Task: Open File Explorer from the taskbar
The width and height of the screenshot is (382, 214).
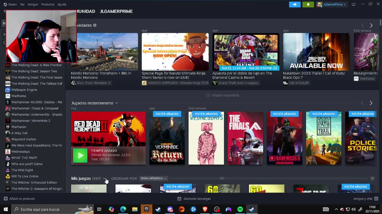Action: coord(135,209)
